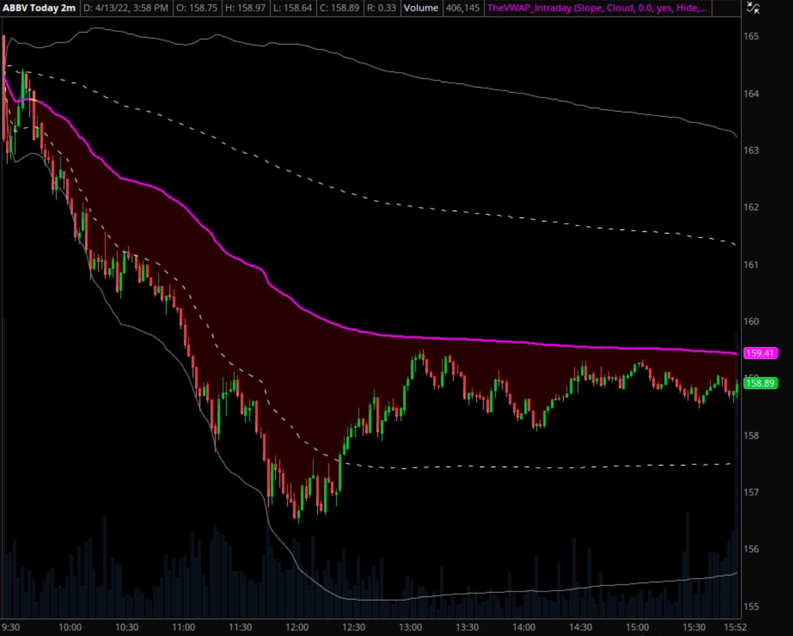Click the range value R: 0.33
The width and height of the screenshot is (793, 636).
click(381, 8)
